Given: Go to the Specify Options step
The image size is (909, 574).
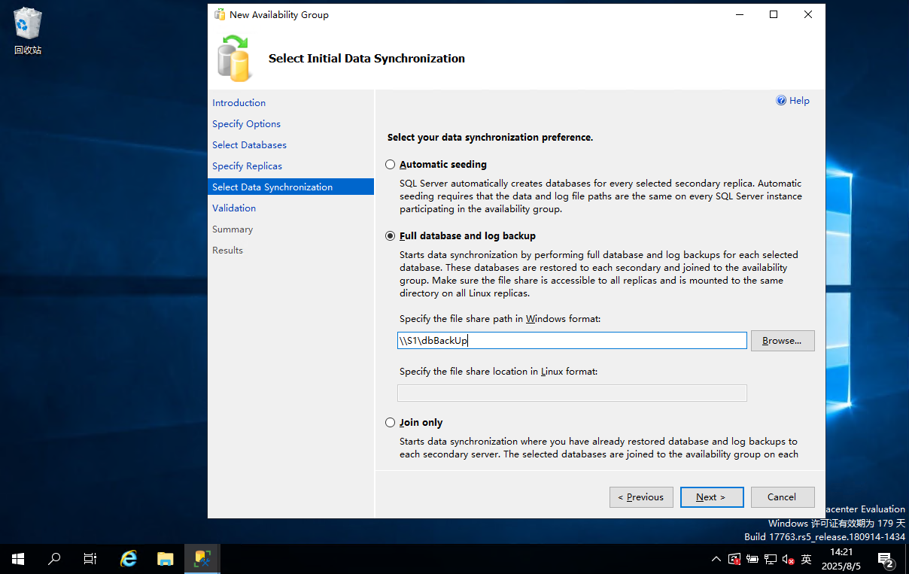Looking at the screenshot, I should pos(246,123).
